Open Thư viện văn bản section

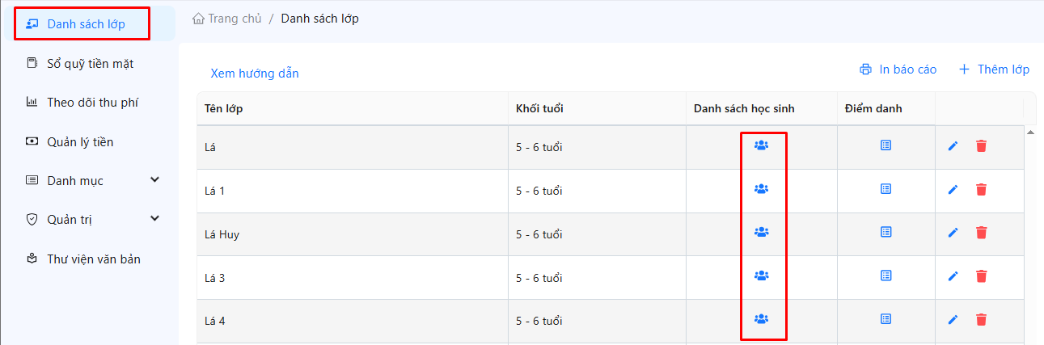94,259
